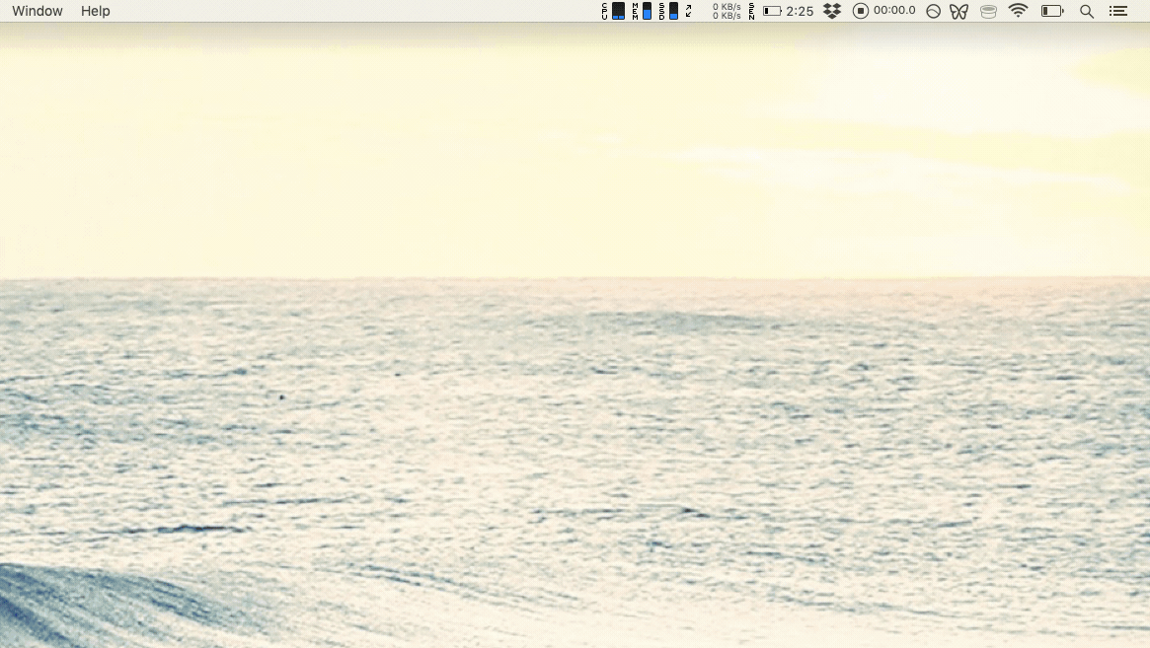
Task: Open the system battery status menu
Action: click(1052, 11)
